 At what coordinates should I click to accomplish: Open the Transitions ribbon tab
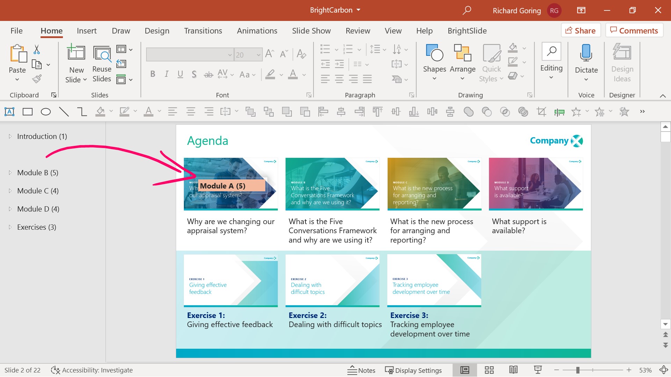pyautogui.click(x=204, y=30)
